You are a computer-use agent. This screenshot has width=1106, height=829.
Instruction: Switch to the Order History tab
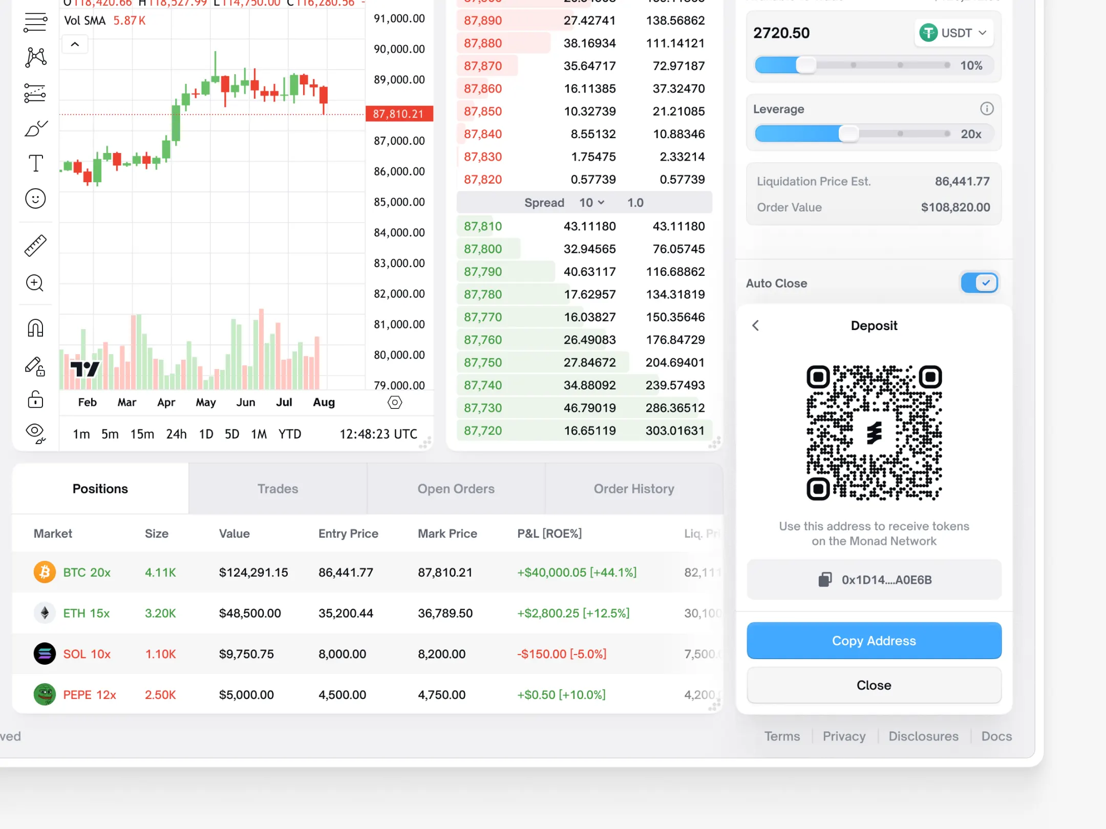click(633, 489)
